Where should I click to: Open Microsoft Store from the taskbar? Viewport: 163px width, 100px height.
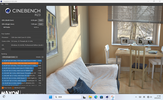pyautogui.click(x=102, y=97)
